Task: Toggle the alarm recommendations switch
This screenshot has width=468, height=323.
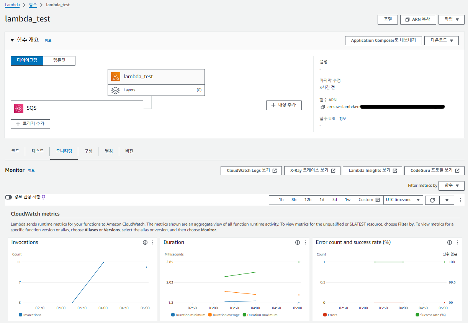Action: 8,197
